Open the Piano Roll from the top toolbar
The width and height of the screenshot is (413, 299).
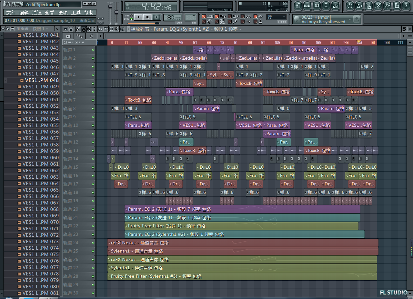[x=317, y=6]
